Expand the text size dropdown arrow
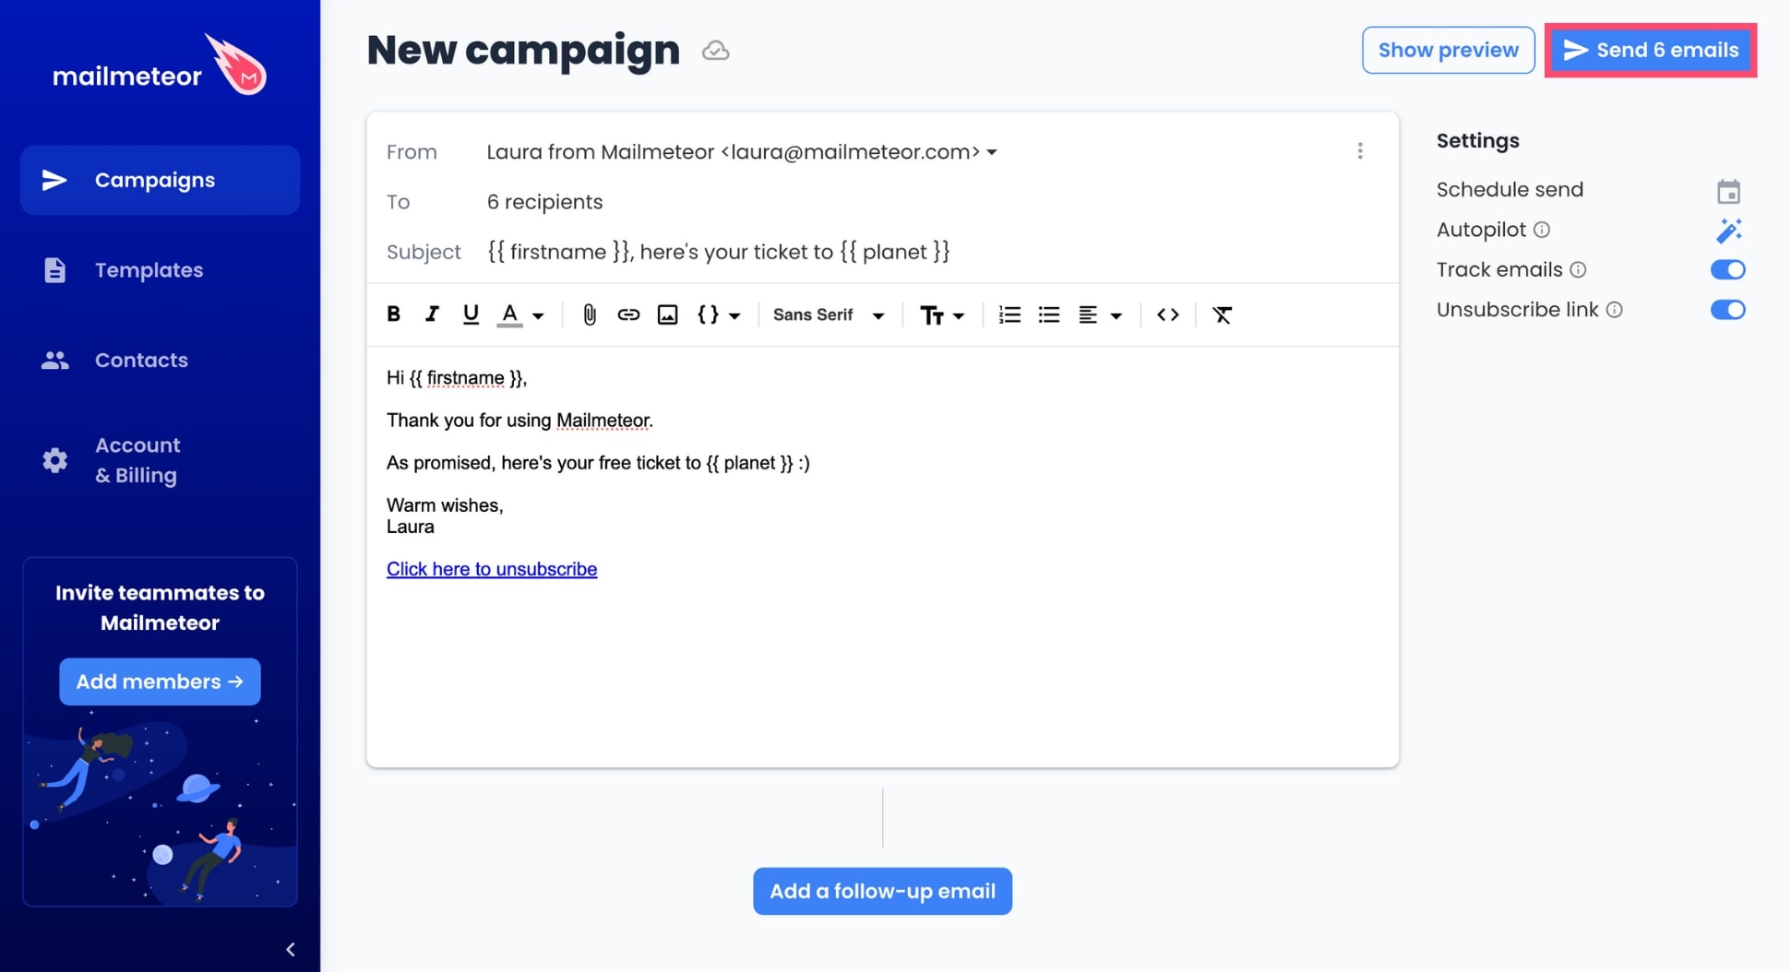 tap(959, 315)
